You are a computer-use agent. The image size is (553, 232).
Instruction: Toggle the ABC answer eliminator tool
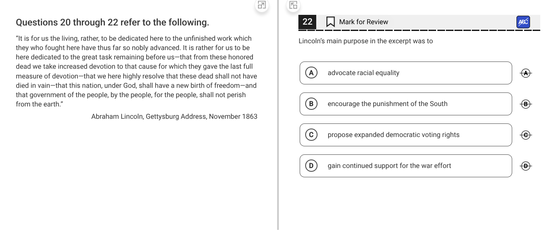(523, 22)
